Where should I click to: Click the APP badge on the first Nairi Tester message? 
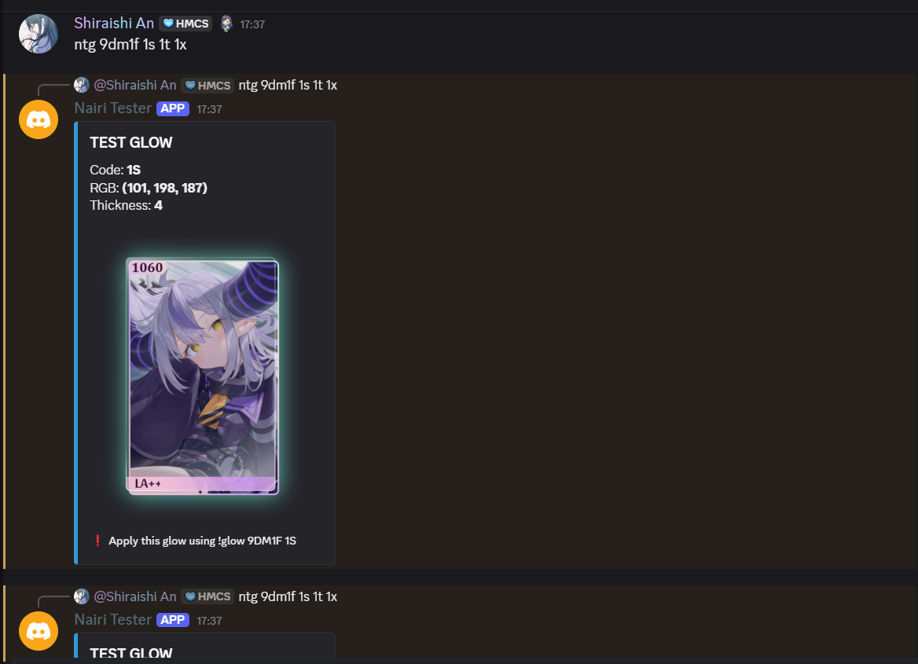[173, 108]
